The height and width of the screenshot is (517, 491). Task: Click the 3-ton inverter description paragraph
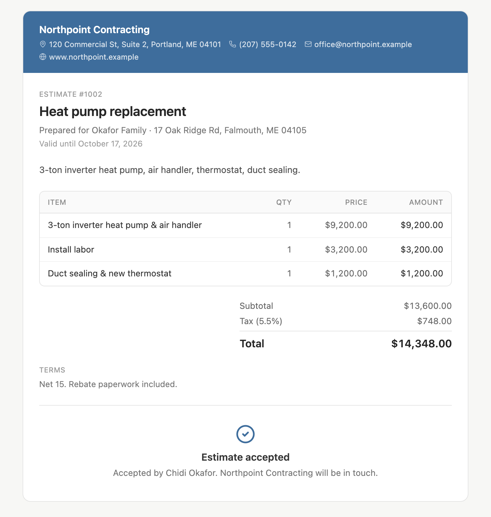coord(170,170)
